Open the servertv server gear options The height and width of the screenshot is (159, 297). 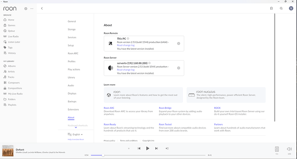(x=179, y=68)
